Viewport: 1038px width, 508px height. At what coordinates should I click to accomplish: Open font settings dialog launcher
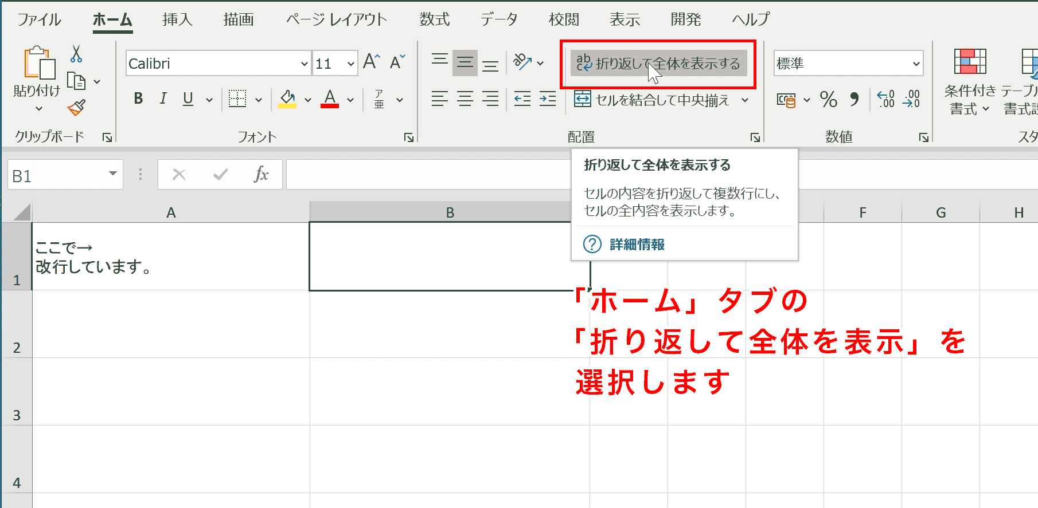pos(409,137)
